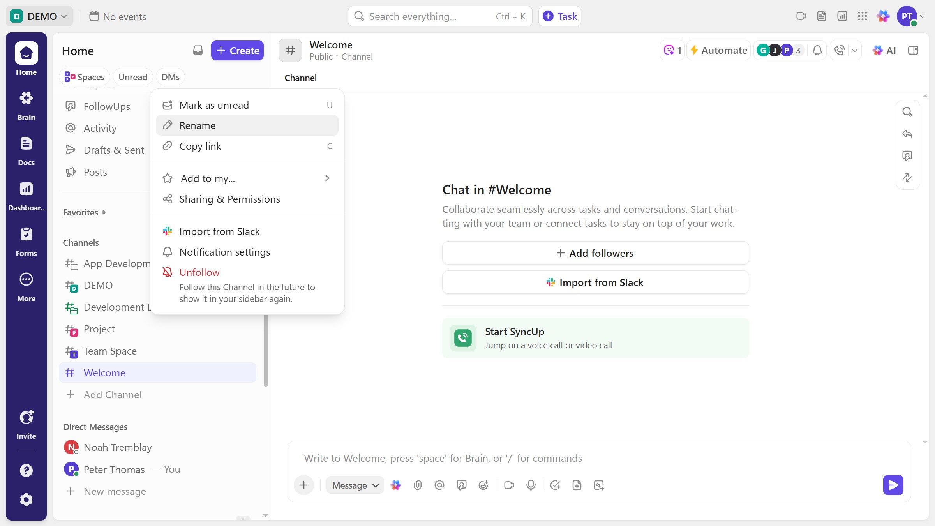Screen dimensions: 935x526
Task: Open Forms from the left navigation
Action: pyautogui.click(x=26, y=240)
